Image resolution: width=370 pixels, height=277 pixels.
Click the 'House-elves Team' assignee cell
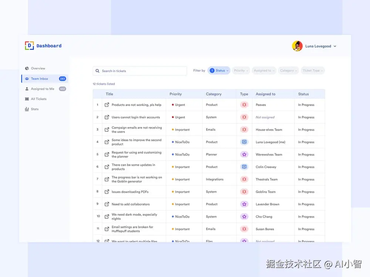coord(269,130)
